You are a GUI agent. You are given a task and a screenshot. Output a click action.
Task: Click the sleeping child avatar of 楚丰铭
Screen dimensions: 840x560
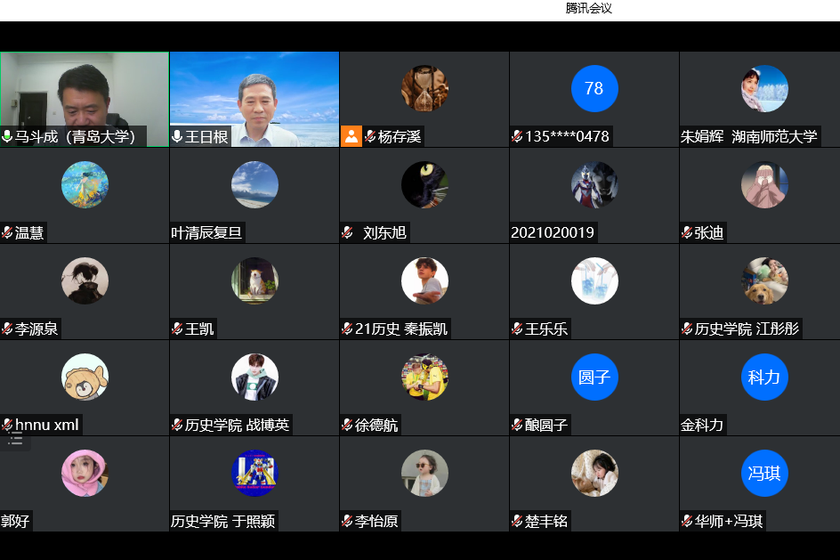pyautogui.click(x=594, y=473)
